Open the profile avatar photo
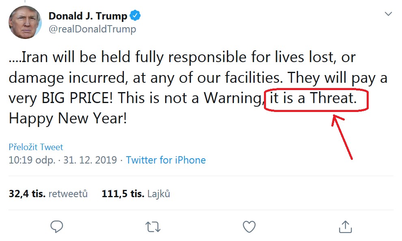402x241 pixels. click(25, 22)
